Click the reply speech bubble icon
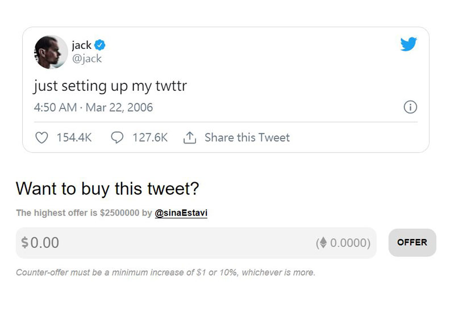Viewport: 450px width, 315px height. (117, 137)
